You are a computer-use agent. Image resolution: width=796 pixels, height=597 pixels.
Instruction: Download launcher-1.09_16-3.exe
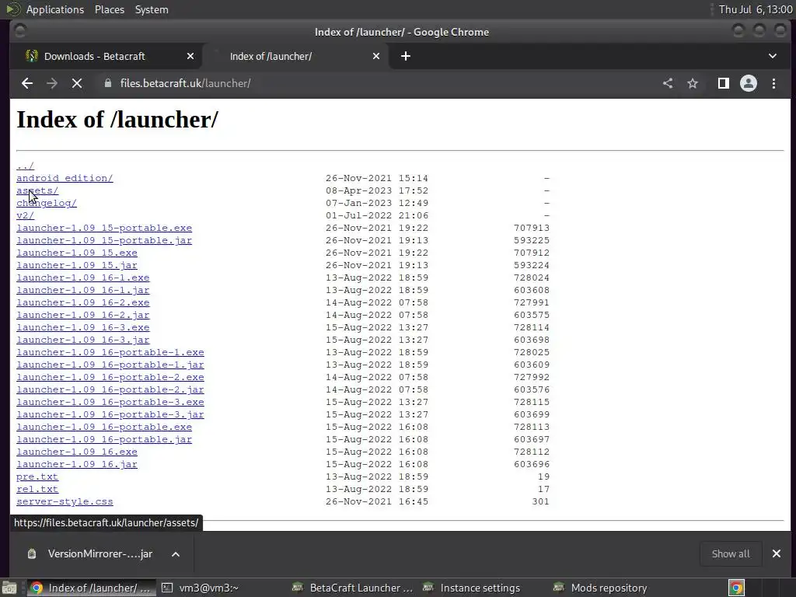coord(82,327)
